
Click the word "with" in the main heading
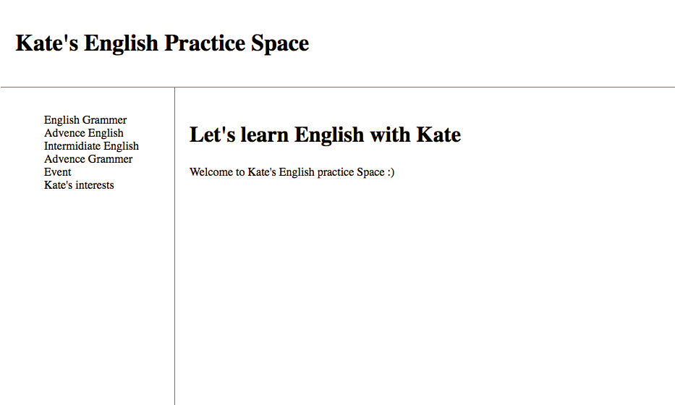coord(390,135)
